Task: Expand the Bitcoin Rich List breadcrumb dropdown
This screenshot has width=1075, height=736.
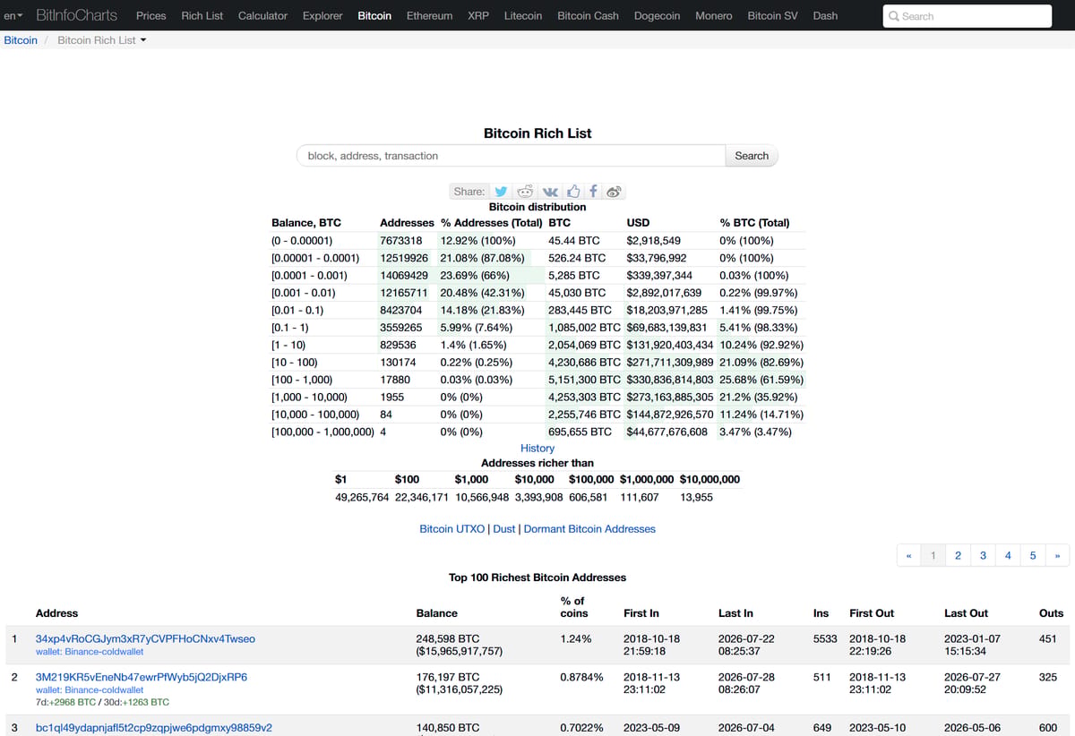Action: tap(102, 40)
